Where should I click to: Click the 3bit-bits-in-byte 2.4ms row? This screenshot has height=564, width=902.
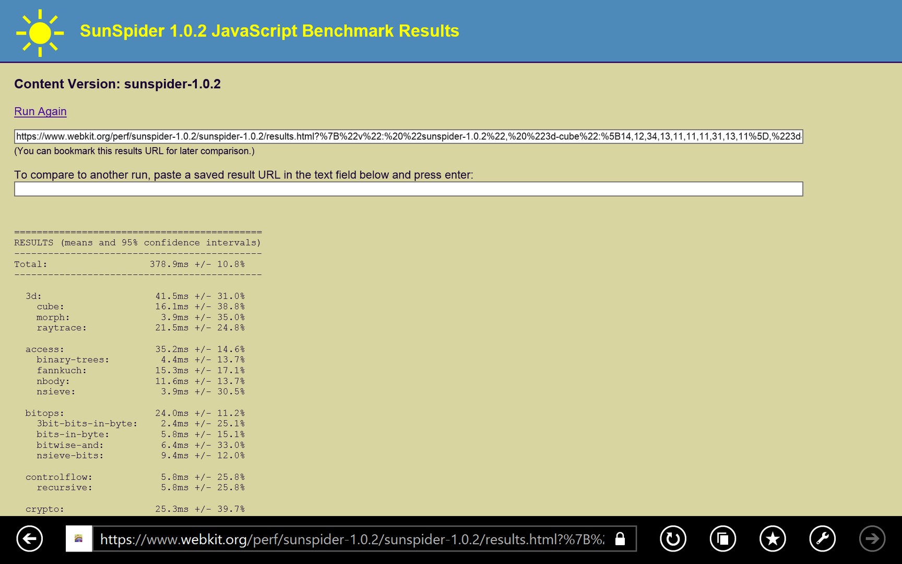[x=140, y=424]
